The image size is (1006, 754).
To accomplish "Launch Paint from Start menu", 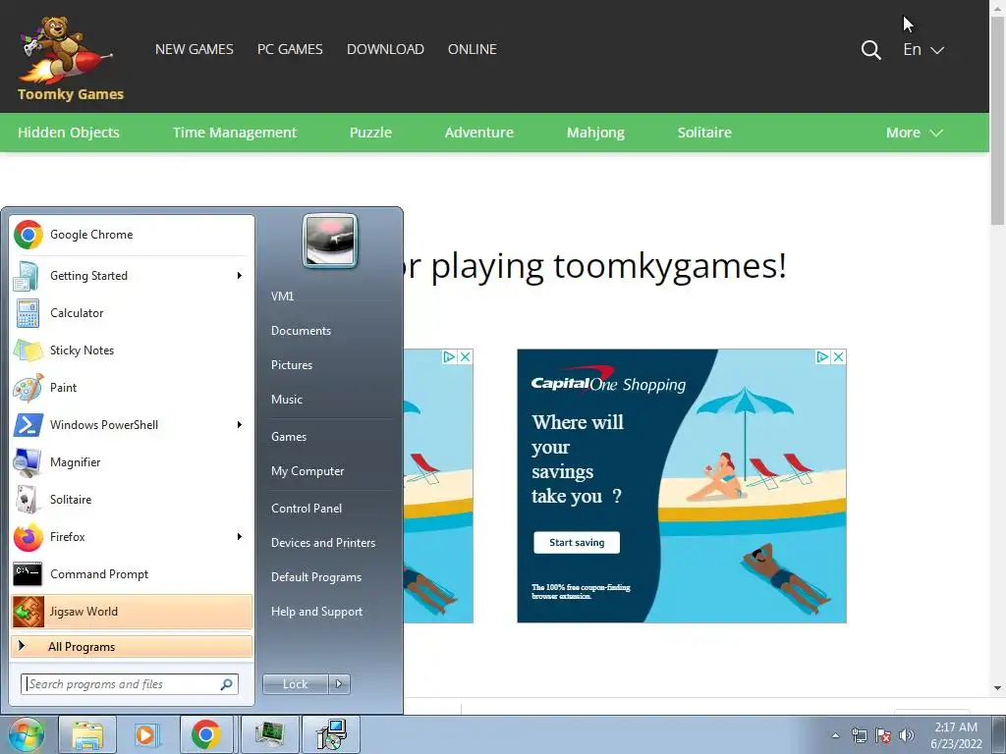I will click(x=131, y=387).
